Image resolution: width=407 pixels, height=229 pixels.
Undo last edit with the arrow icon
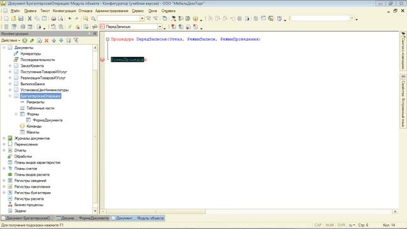(69, 18)
